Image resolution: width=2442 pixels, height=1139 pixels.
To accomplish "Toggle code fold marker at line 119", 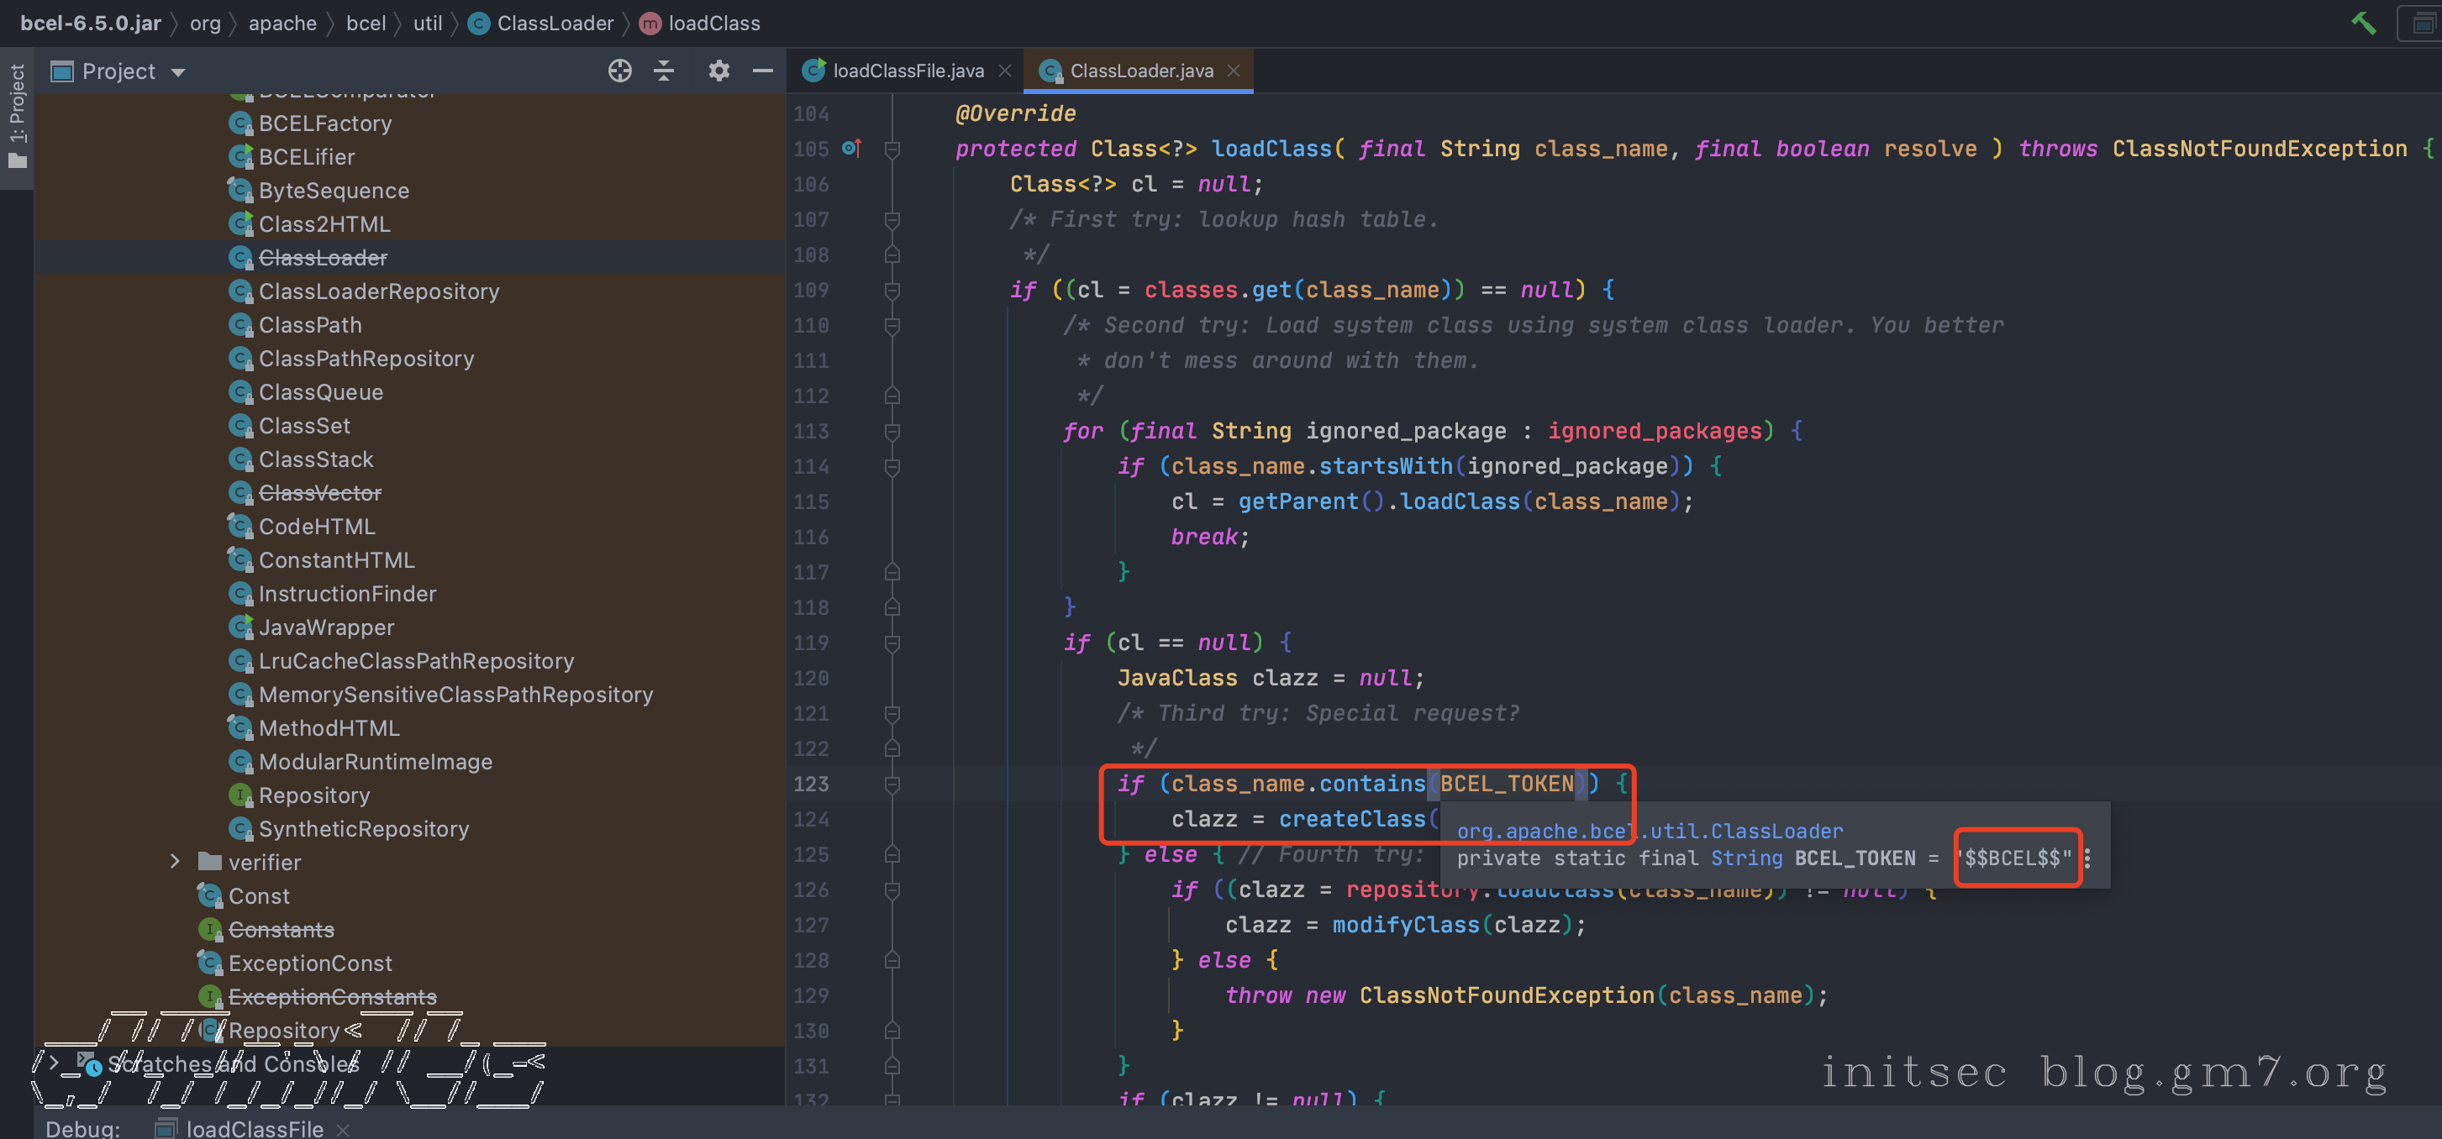I will [892, 643].
